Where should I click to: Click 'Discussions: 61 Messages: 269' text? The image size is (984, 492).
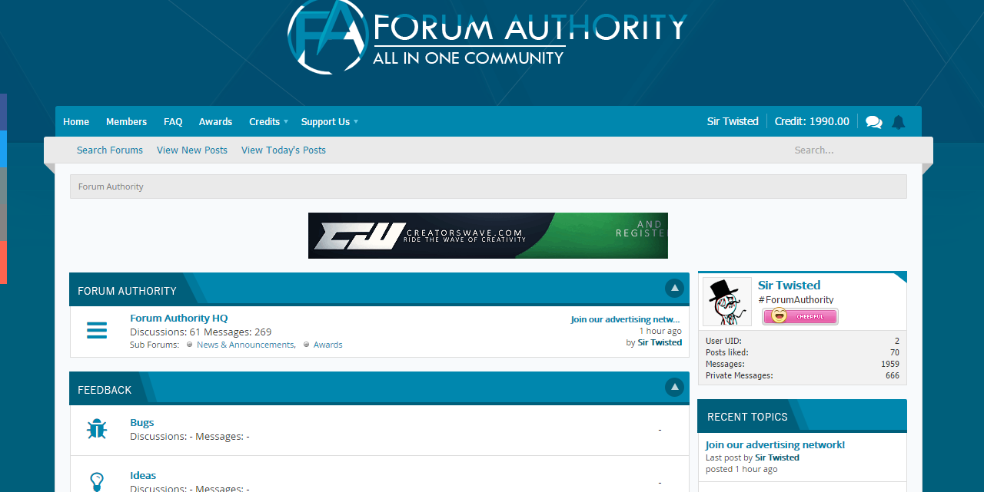pos(201,332)
